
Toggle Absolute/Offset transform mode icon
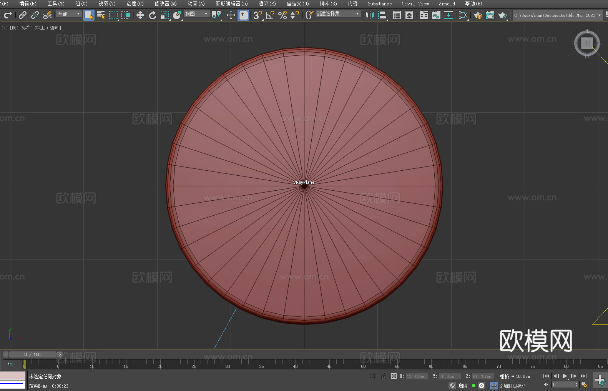click(x=394, y=376)
